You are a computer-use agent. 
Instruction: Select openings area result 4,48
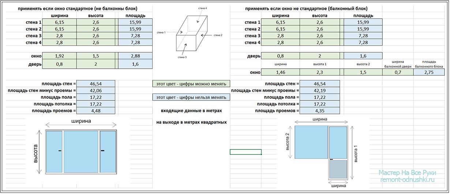[x=95, y=111]
